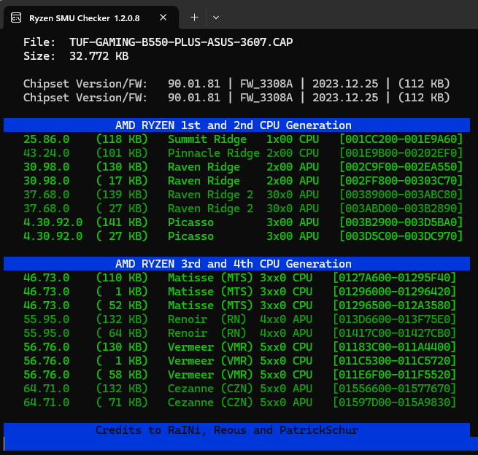Click the file name TUF-GAMING-B550-PLUS-ASUS-3607.CAP
Screen dimensions: 478x455
[181, 42]
